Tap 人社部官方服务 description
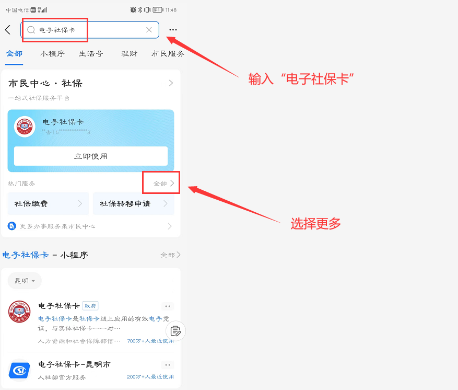Screen dimensions: 458x390 pos(62,377)
